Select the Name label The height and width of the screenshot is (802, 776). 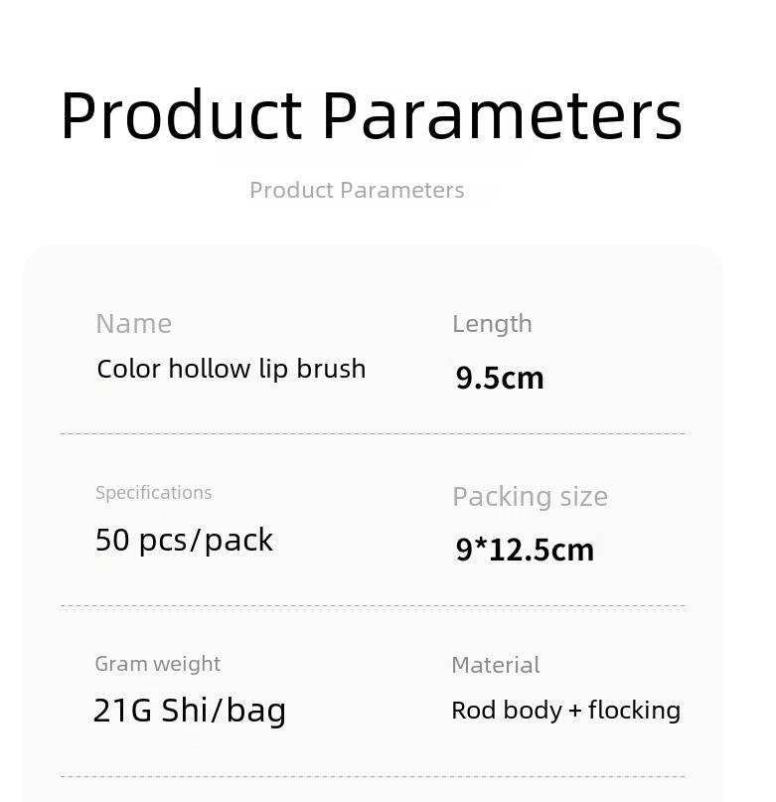134,324
